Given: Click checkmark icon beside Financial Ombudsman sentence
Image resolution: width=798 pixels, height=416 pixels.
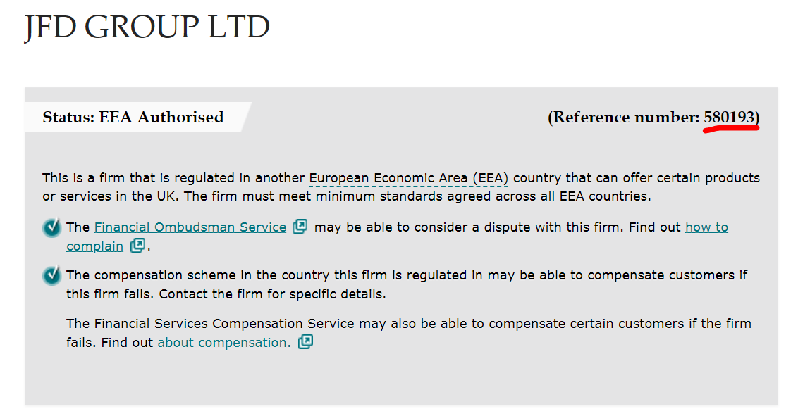Looking at the screenshot, I should 52,227.
